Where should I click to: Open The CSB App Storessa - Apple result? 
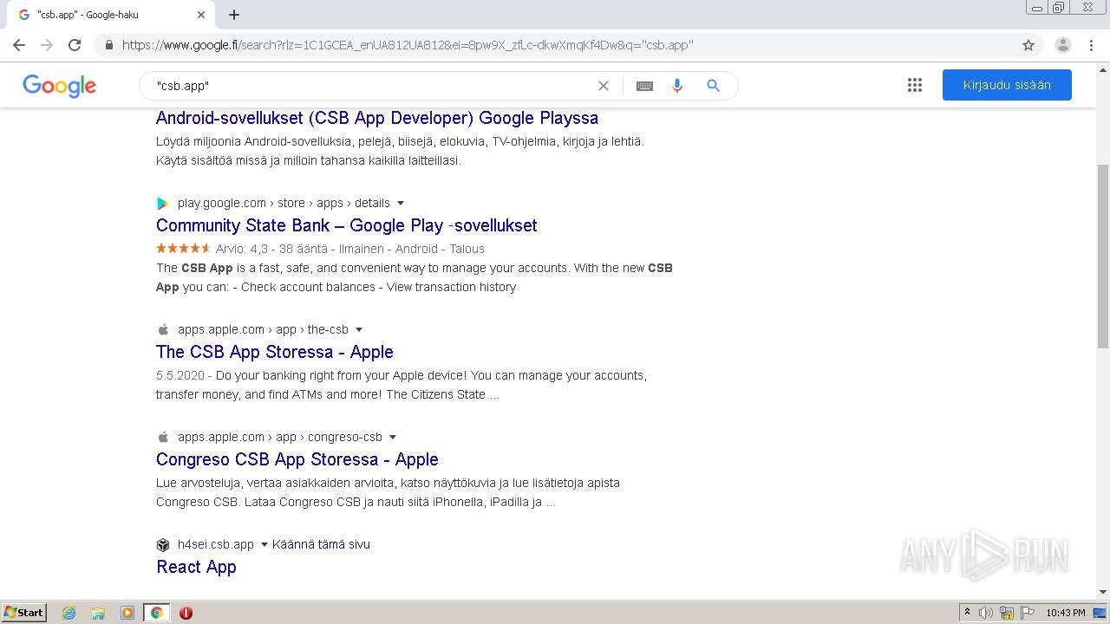[x=275, y=352]
